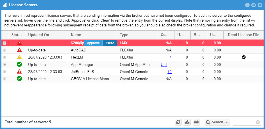Expand the FlexLM server row

coord(5,57)
